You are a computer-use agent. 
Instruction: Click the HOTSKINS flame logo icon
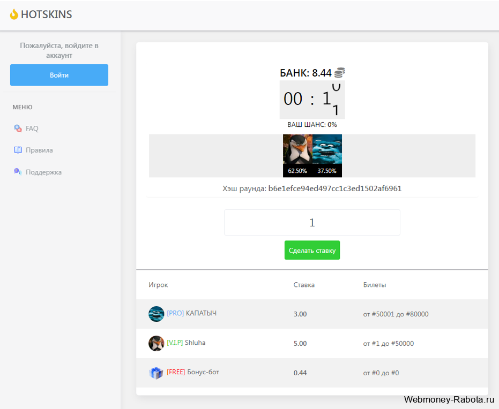(14, 14)
